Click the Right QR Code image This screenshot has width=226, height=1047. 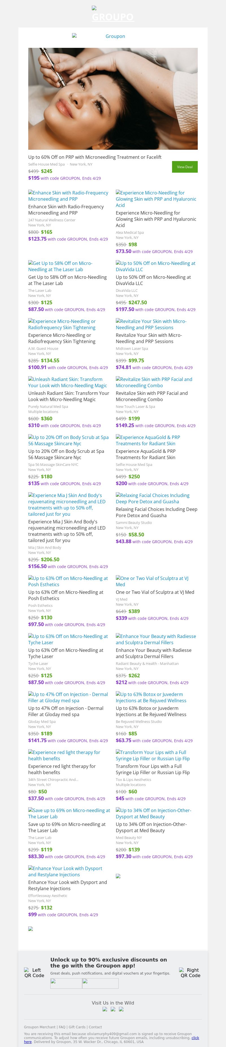coord(190,973)
